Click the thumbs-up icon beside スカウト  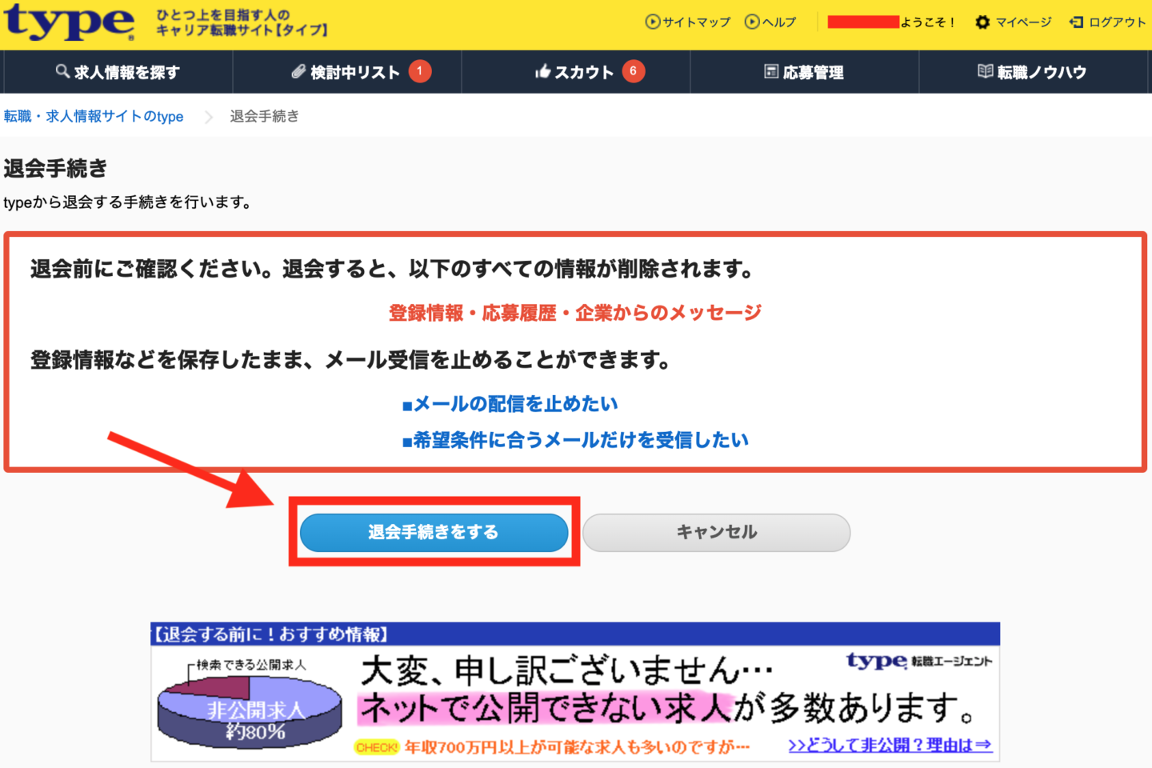pyautogui.click(x=543, y=72)
